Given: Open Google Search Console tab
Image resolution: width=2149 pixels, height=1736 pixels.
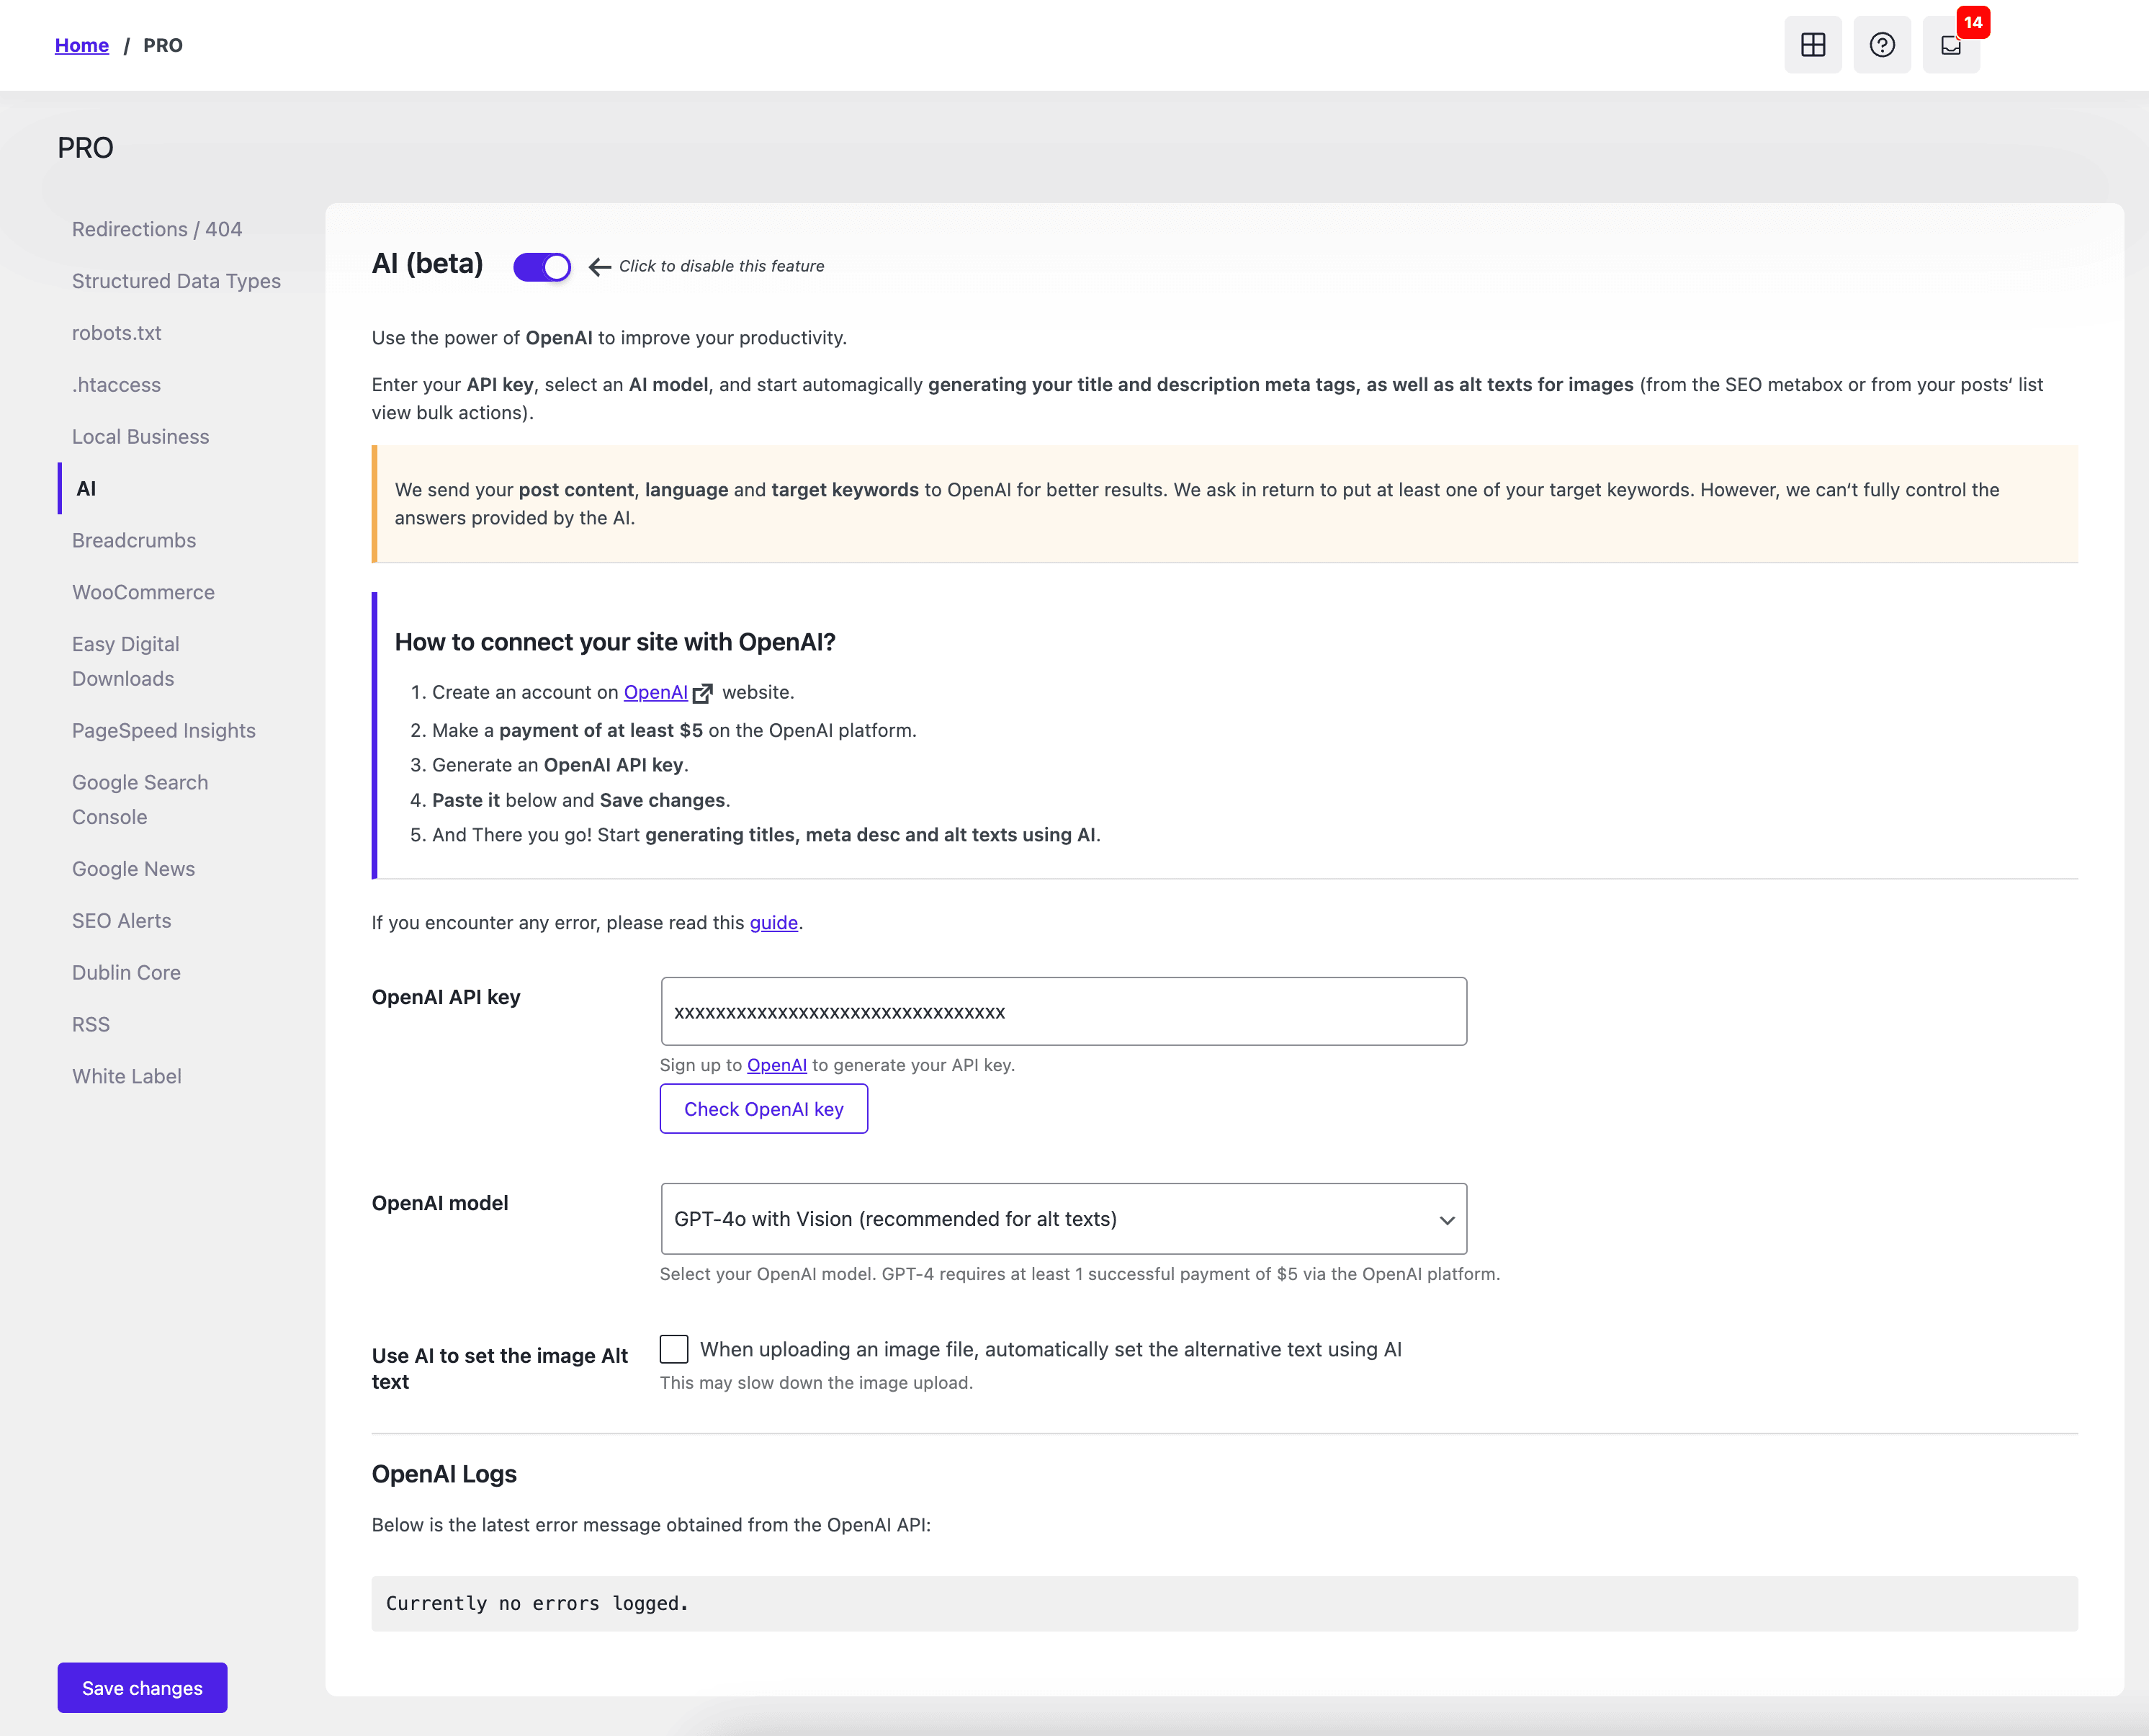Looking at the screenshot, I should coord(140,800).
